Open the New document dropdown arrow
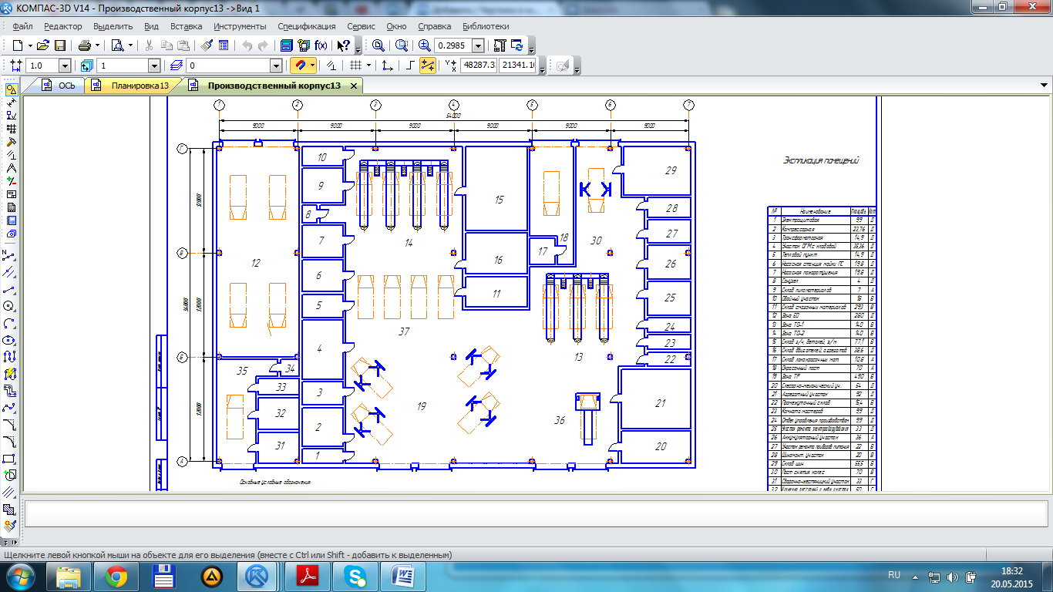Image resolution: width=1053 pixels, height=592 pixels. tap(29, 45)
